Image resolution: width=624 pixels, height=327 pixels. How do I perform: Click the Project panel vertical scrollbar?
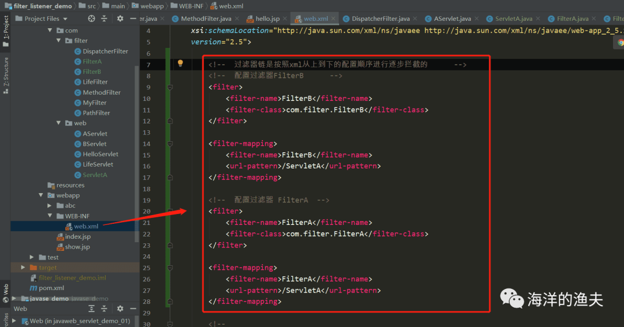tap(137, 153)
